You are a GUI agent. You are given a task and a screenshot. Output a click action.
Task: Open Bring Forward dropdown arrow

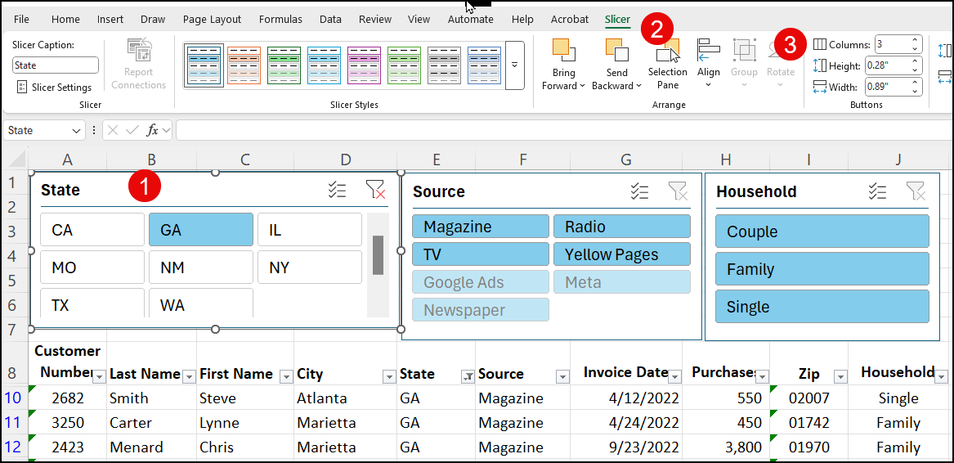tap(582, 86)
